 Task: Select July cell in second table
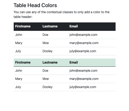click(18, 87)
